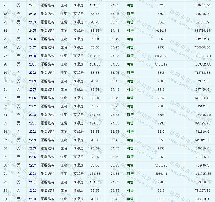The image size is (215, 202).
Task: Select room 2207 link
Action: [33, 165]
